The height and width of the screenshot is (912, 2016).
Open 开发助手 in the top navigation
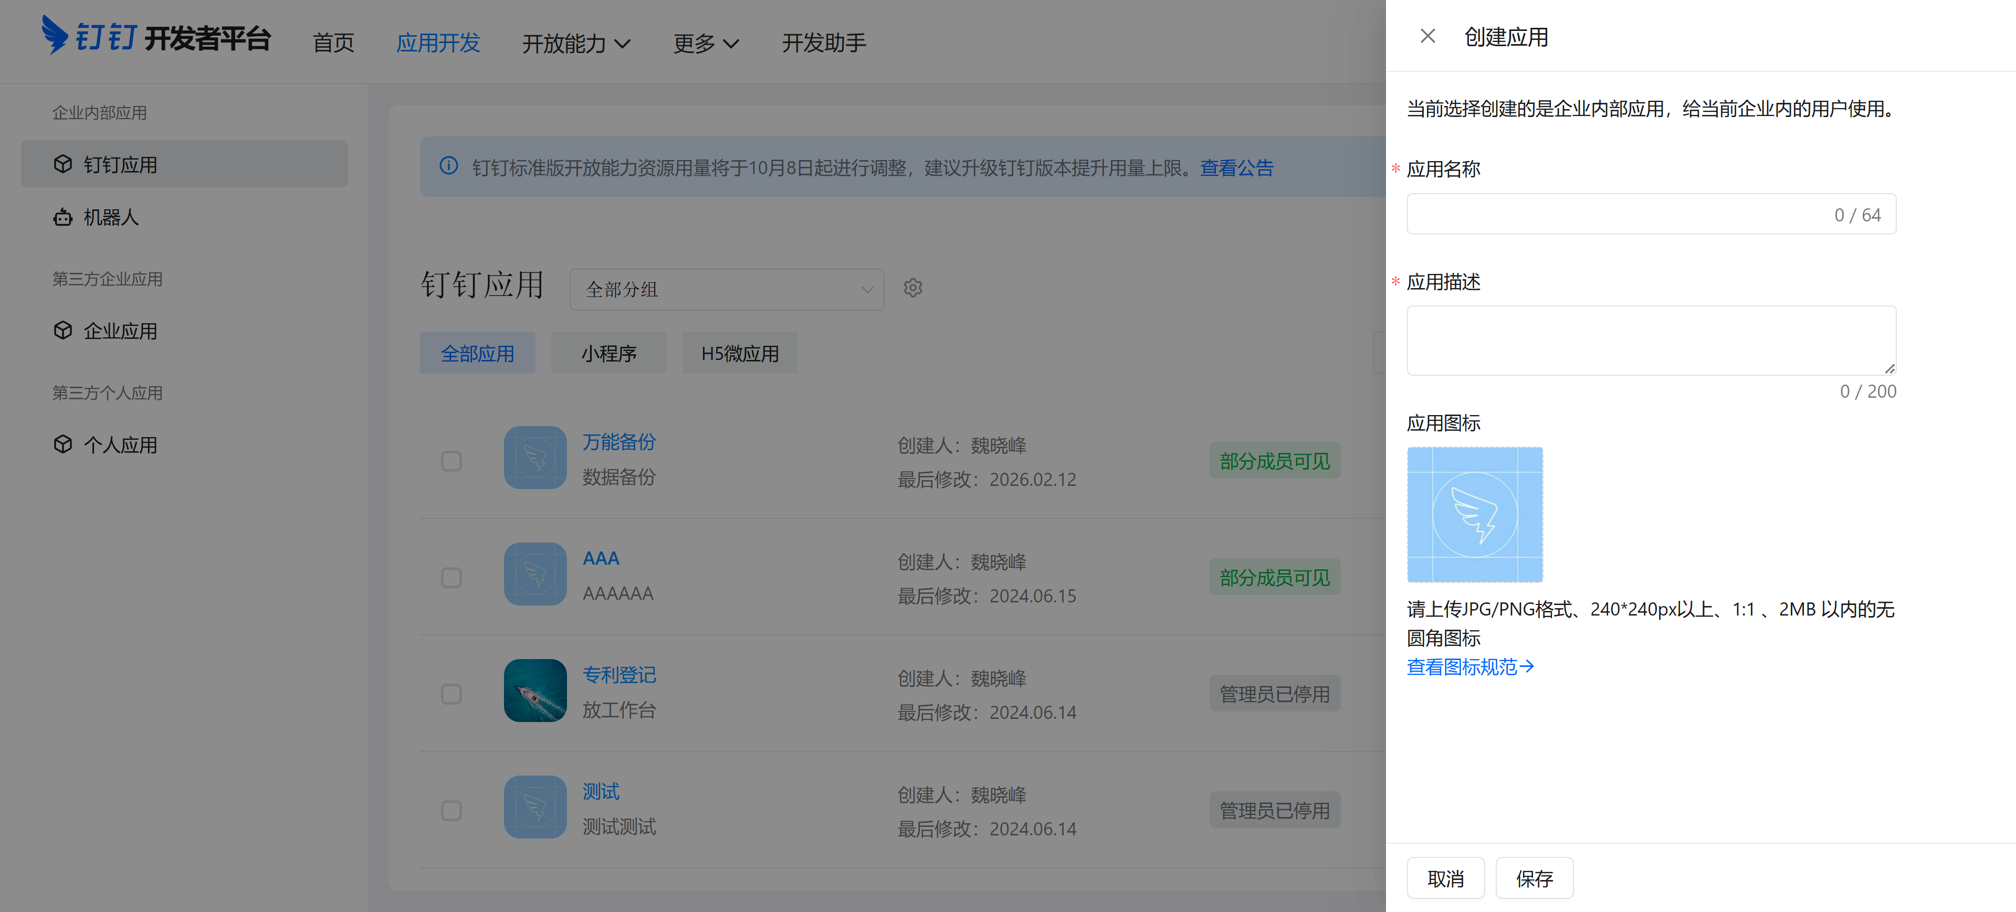pyautogui.click(x=824, y=43)
